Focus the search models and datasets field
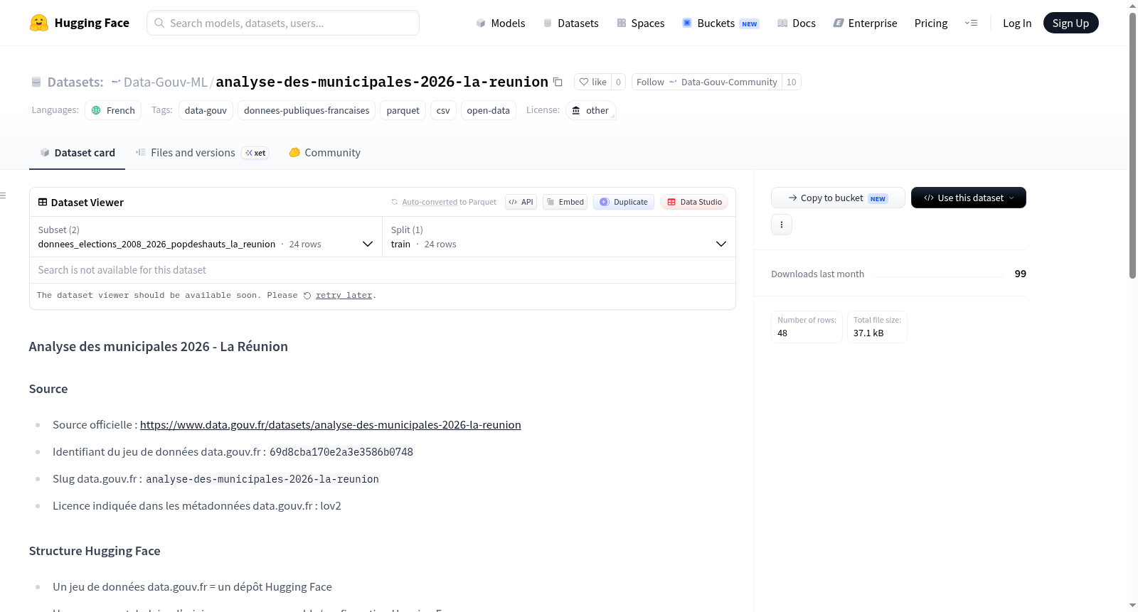Screen dimensions: 1138x612 [283, 23]
